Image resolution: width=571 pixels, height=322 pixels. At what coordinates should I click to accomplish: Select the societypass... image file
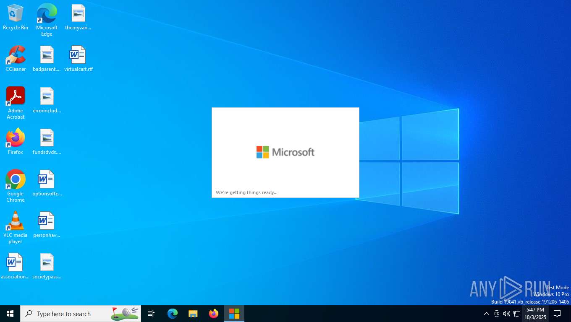47,266
